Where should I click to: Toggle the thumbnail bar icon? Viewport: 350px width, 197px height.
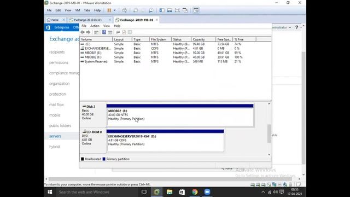pyautogui.click(x=170, y=10)
